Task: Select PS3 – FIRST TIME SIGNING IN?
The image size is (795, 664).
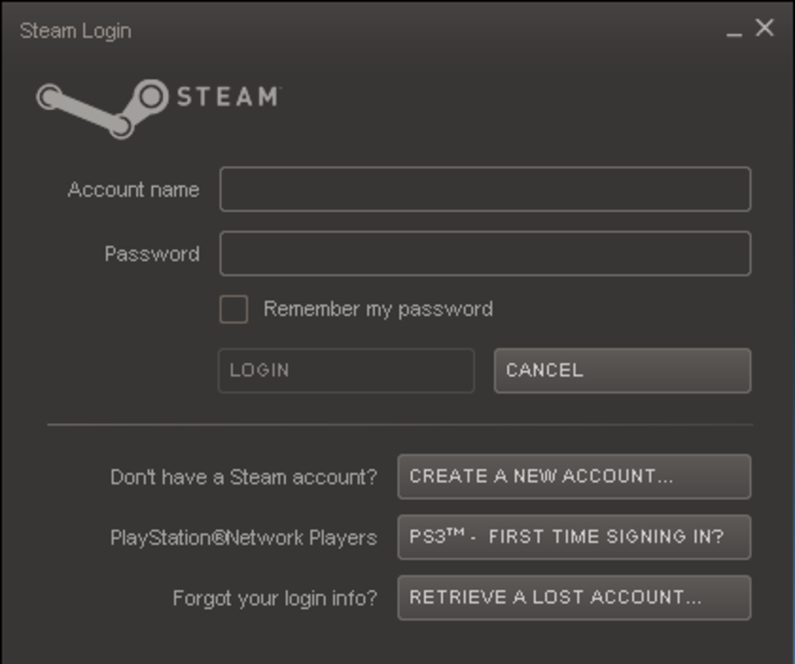Action: 574,537
